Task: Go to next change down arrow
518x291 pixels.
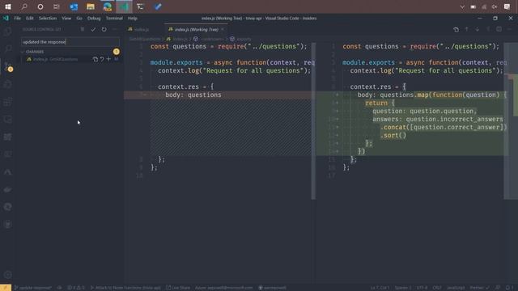Action: click(x=478, y=29)
